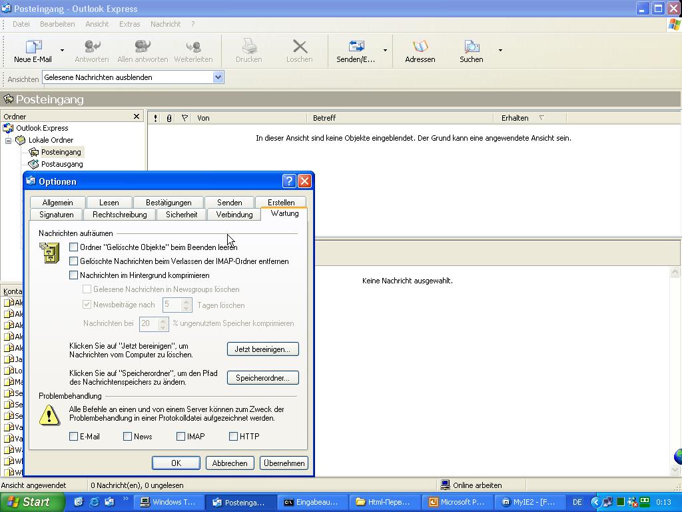Launch Outlook Express from quick launch

pos(109,502)
